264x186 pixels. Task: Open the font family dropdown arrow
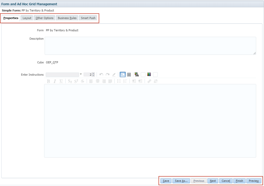tap(81, 74)
